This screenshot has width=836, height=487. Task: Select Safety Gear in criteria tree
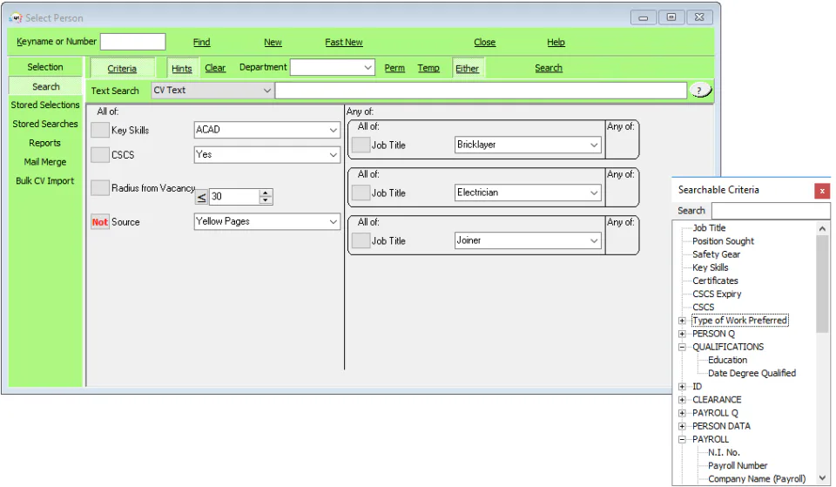click(x=716, y=254)
